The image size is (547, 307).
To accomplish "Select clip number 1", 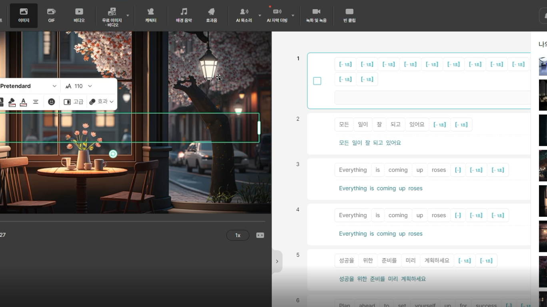I will coord(298,59).
